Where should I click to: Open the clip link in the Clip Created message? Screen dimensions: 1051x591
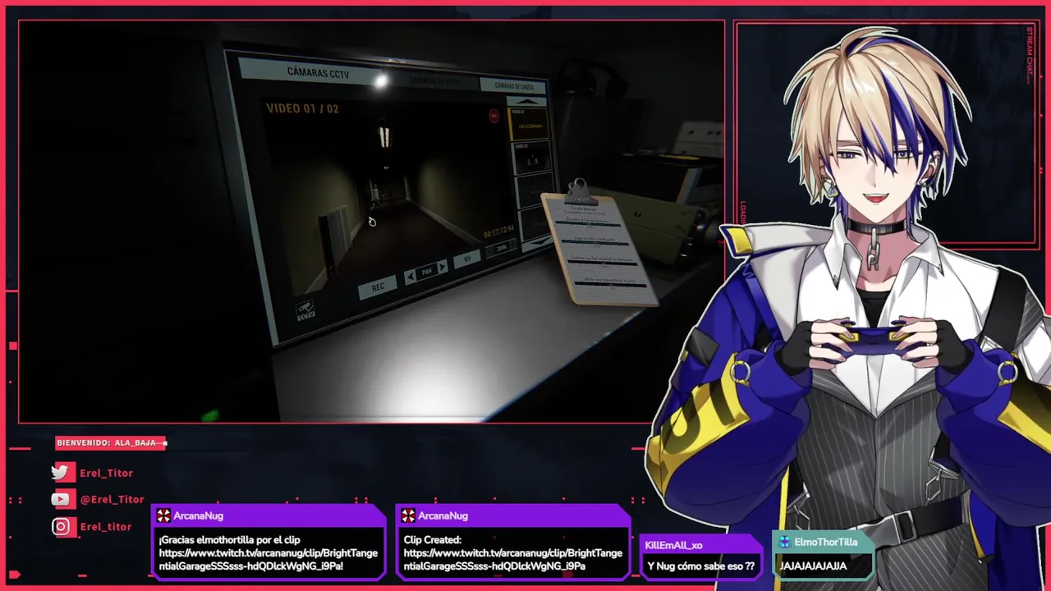pos(512,559)
